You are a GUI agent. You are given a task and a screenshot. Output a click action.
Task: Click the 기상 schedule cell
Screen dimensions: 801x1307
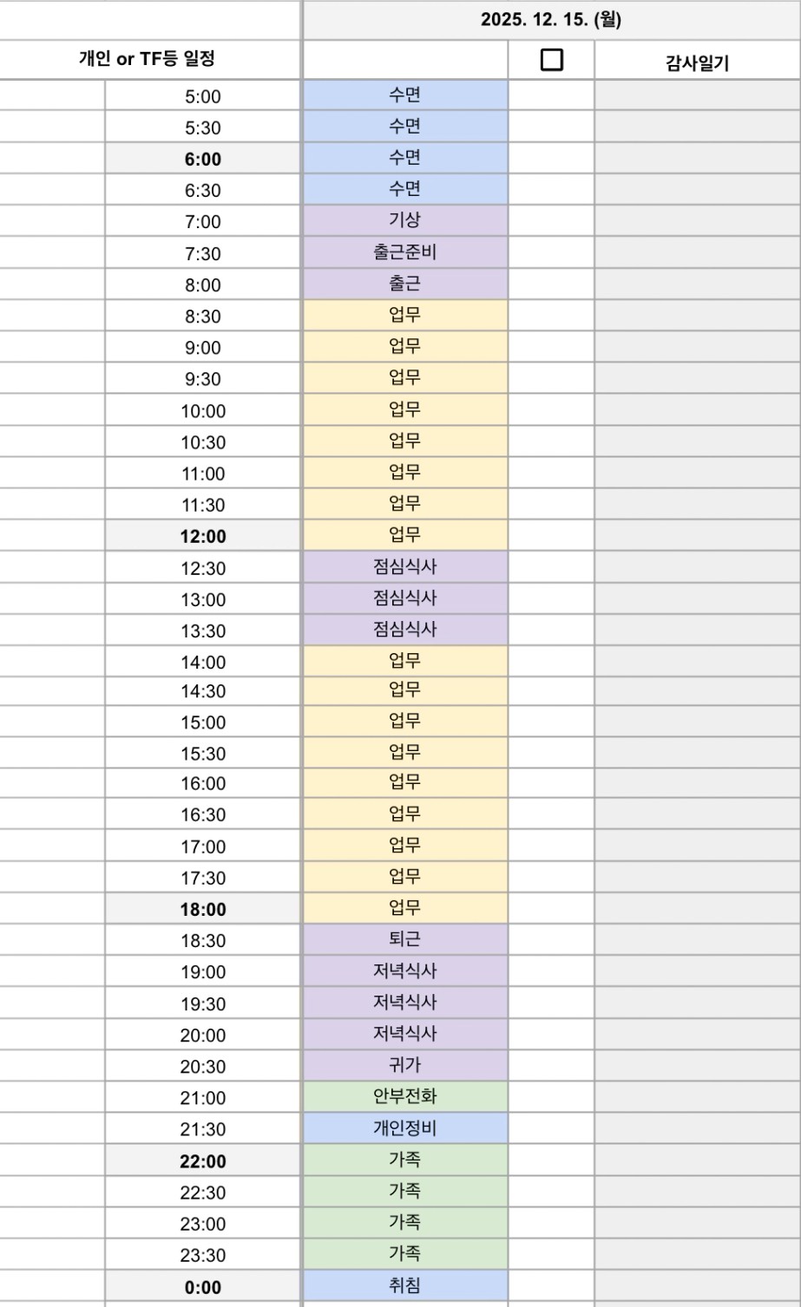click(404, 220)
